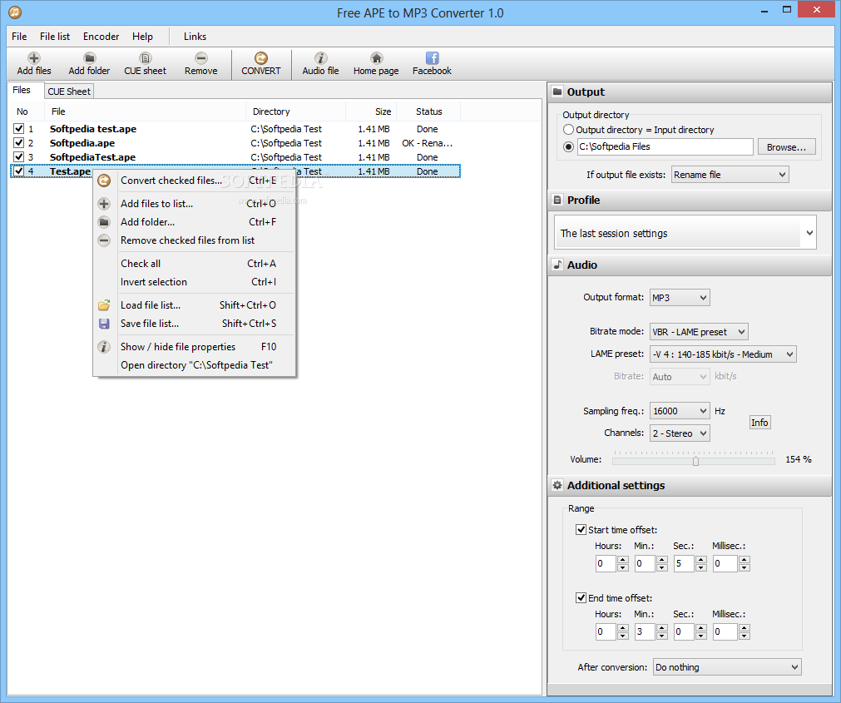The width and height of the screenshot is (841, 703).
Task: Increase Start time offset Sec. value
Action: (x=701, y=559)
